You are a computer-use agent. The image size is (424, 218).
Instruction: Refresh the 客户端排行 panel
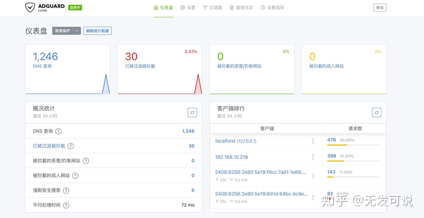(377, 112)
